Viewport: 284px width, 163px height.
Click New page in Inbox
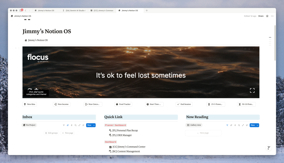point(68,133)
